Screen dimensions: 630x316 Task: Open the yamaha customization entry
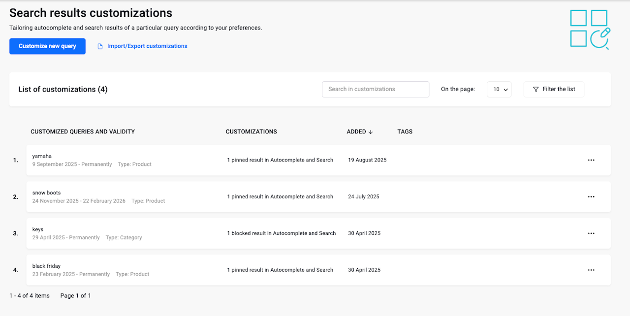(42, 157)
